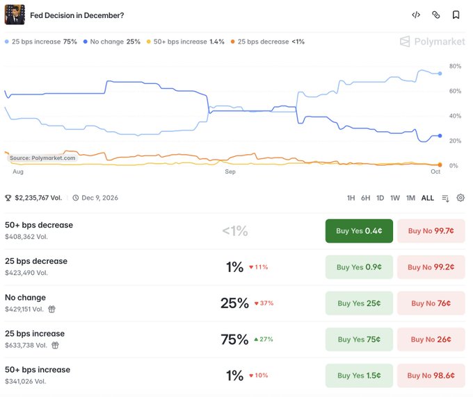Copy market link via chain icon
The height and width of the screenshot is (397, 473).
[436, 15]
